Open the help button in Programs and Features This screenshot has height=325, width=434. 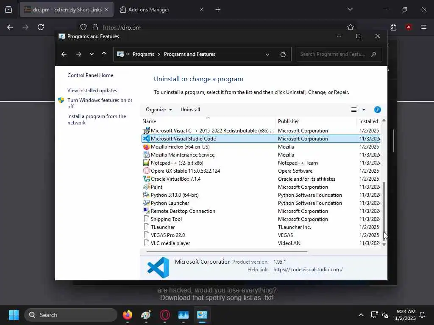[377, 110]
